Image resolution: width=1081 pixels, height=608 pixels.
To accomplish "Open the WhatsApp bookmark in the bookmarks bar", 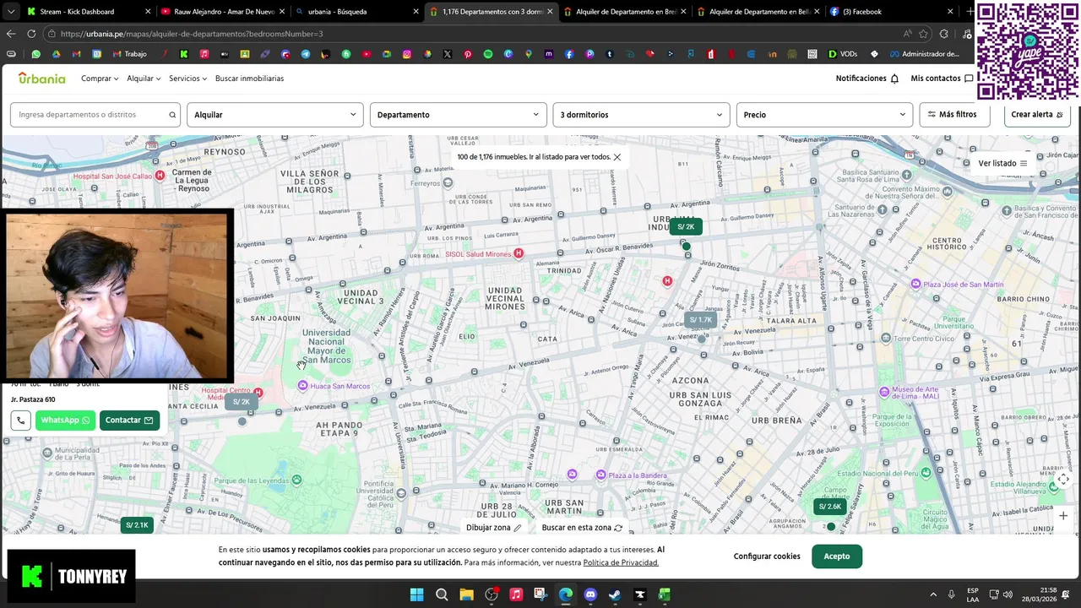I will coord(35,54).
